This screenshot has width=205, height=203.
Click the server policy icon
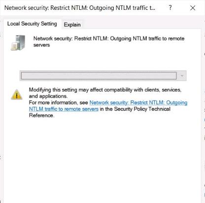[x=18, y=42]
